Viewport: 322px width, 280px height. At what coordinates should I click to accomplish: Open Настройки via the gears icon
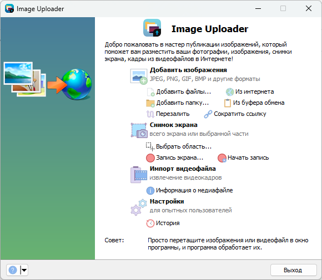(139, 207)
